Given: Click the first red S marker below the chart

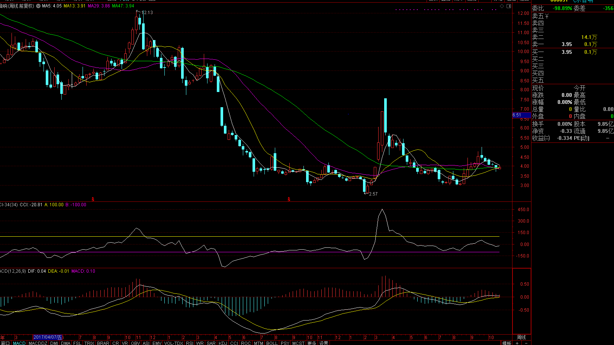Looking at the screenshot, I should 93,199.
